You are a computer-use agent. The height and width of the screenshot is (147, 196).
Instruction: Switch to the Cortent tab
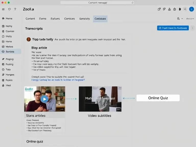click(x=30, y=19)
